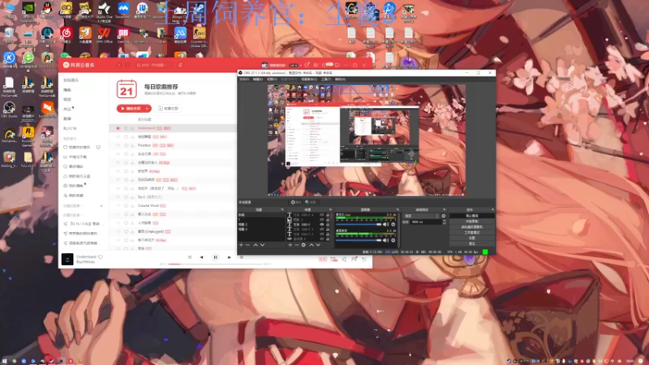649x365 pixels.
Task: Open lyrics button beside next-track control
Action: pos(241,257)
